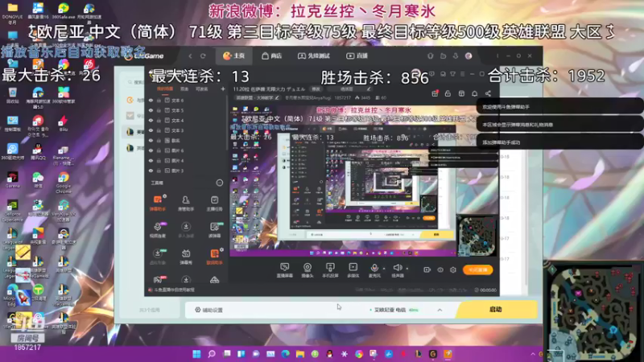Open microphone dropdown arrow

384,269
